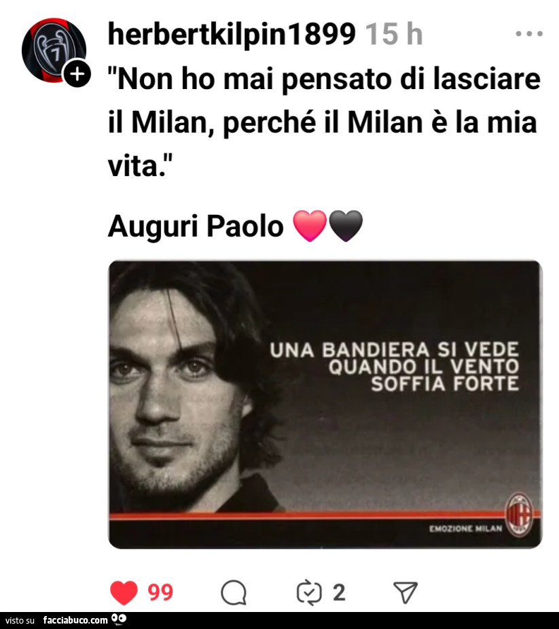
Task: Open herbertkilpin1899 profile avatar
Action: pos(54,50)
